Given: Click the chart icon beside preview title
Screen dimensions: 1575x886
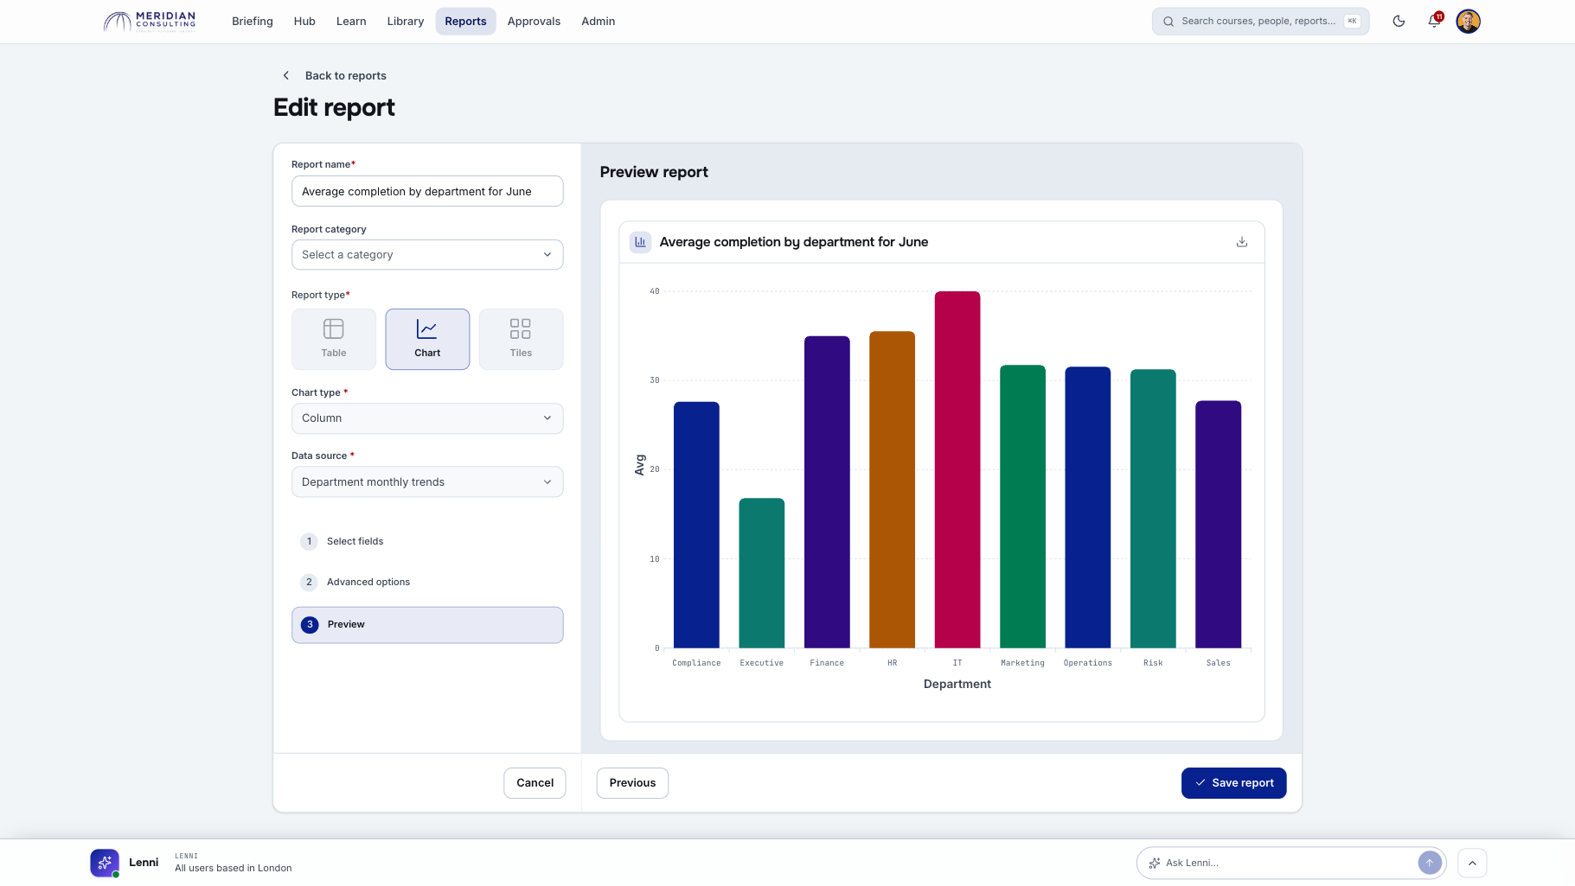Looking at the screenshot, I should [640, 242].
